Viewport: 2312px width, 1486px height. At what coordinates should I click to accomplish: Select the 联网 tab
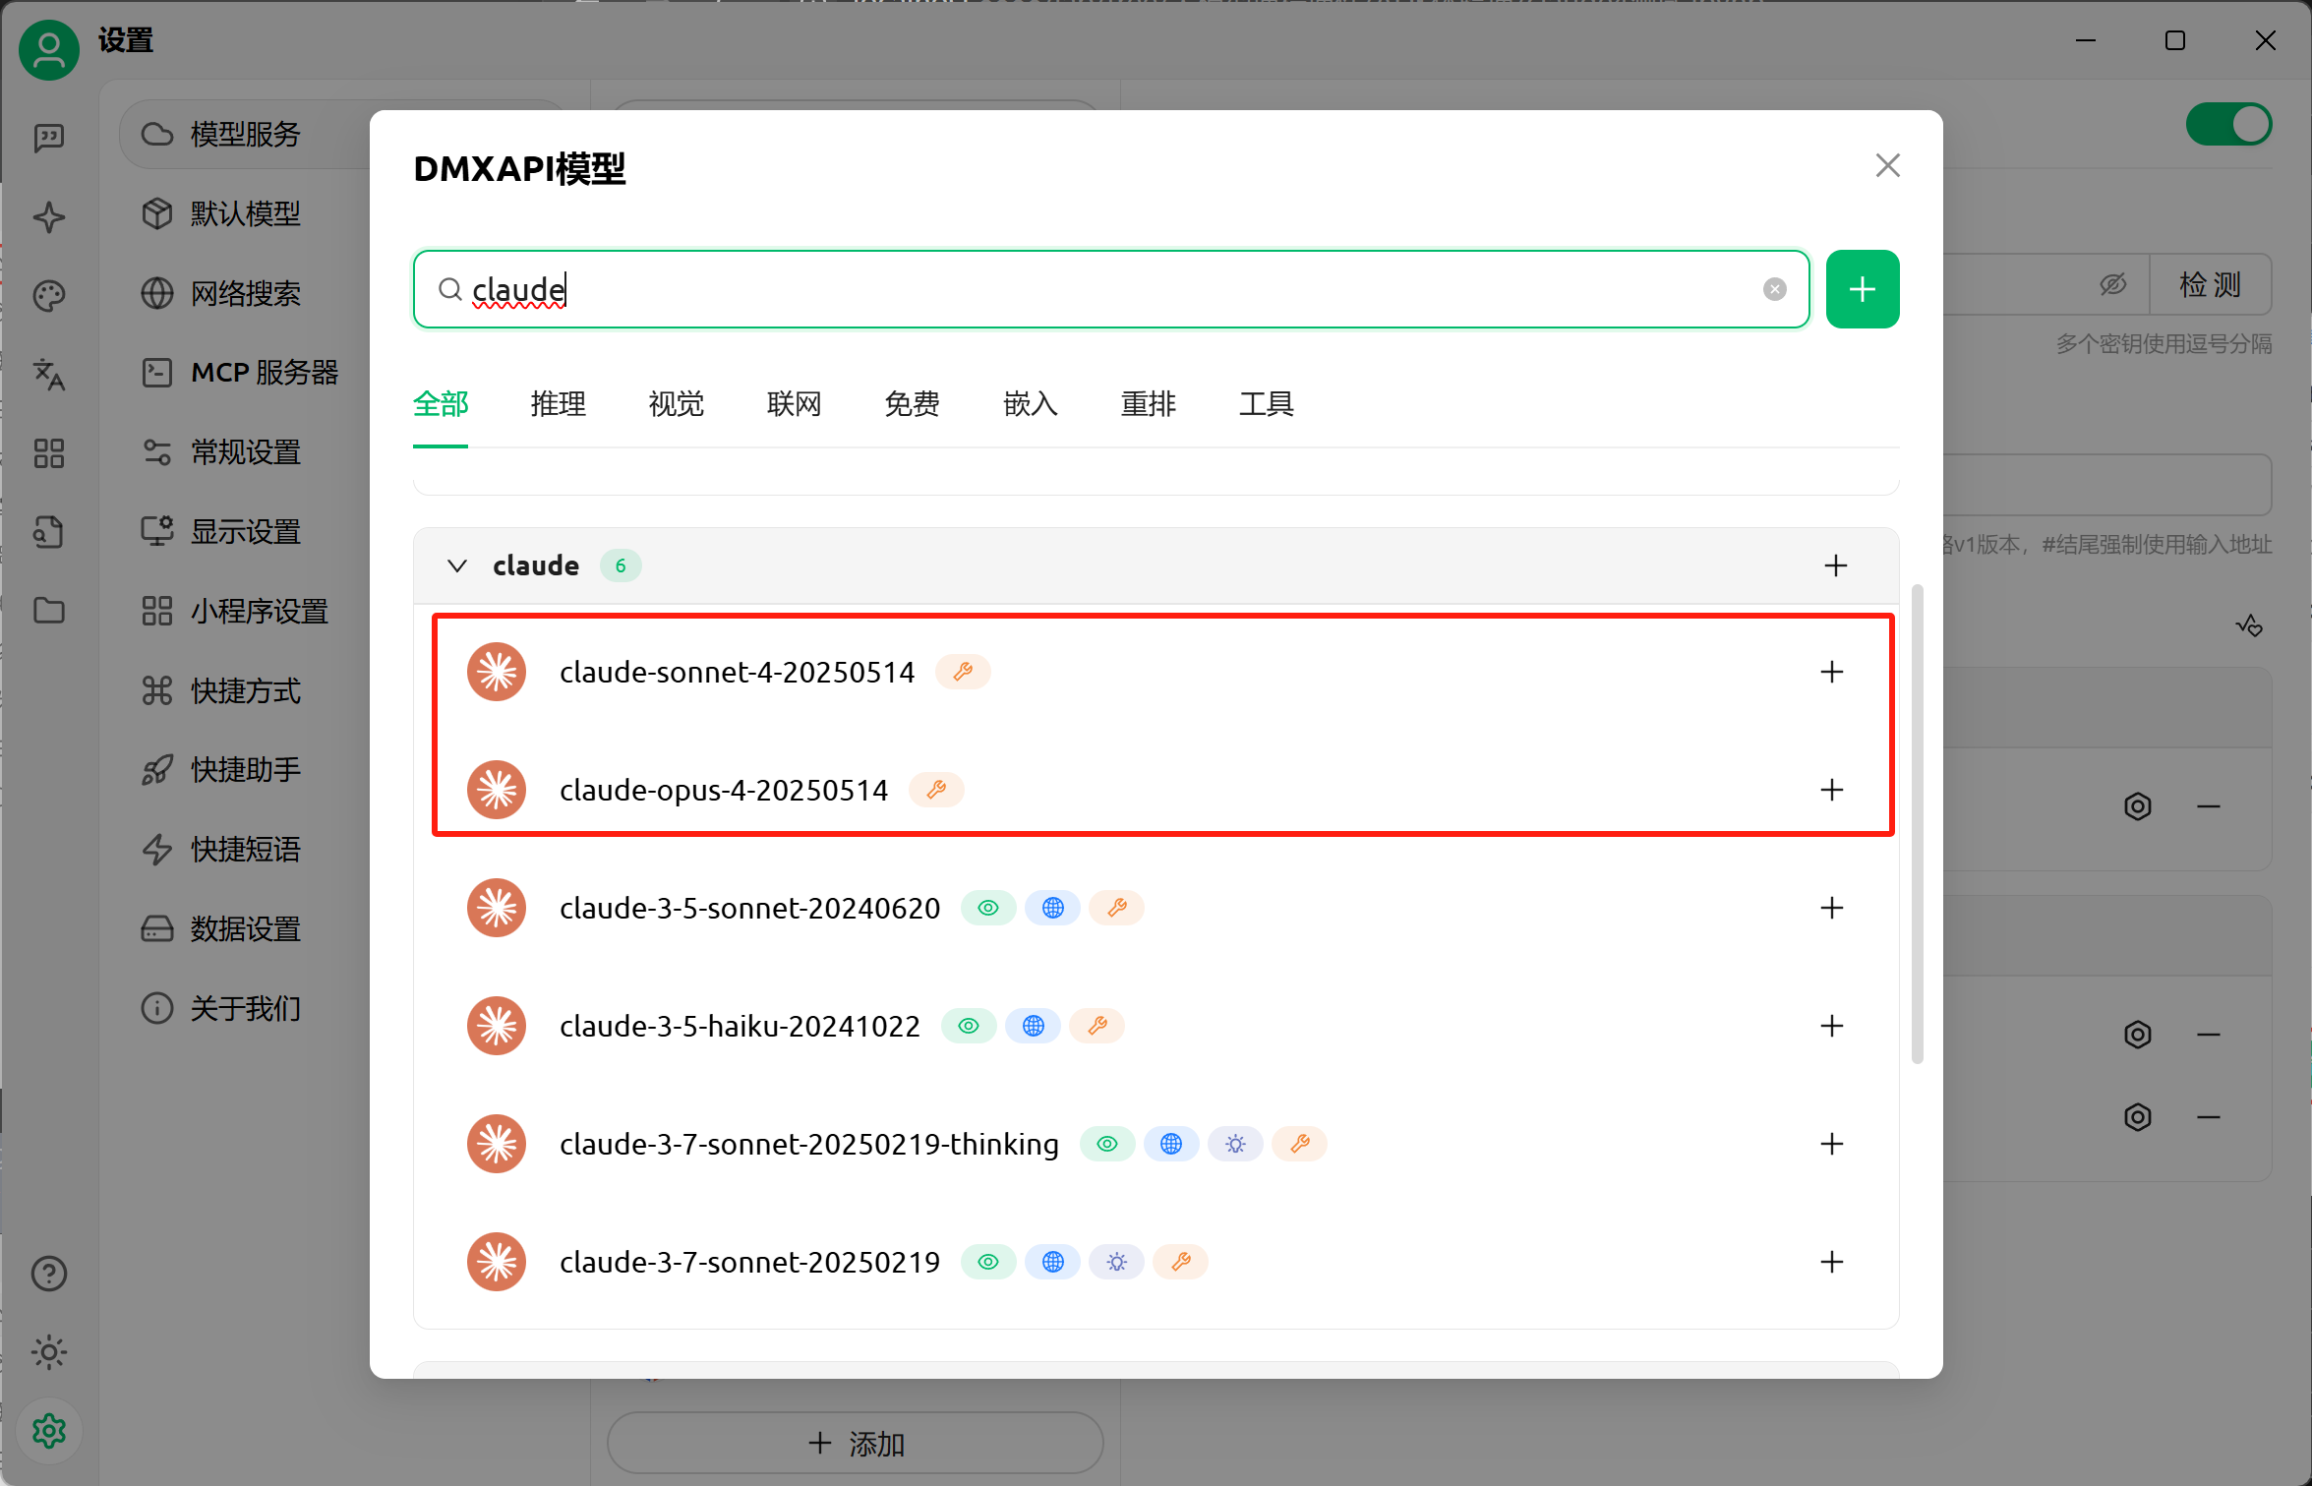pyautogui.click(x=795, y=404)
